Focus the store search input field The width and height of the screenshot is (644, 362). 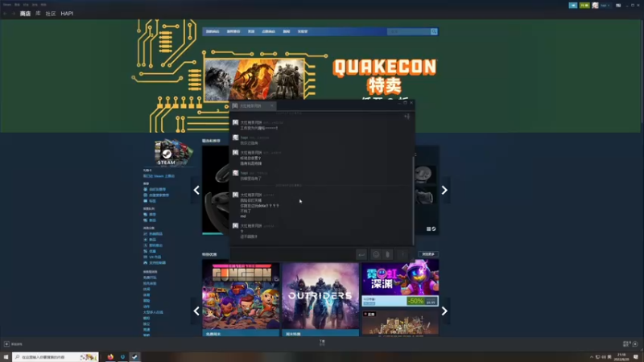coord(409,31)
